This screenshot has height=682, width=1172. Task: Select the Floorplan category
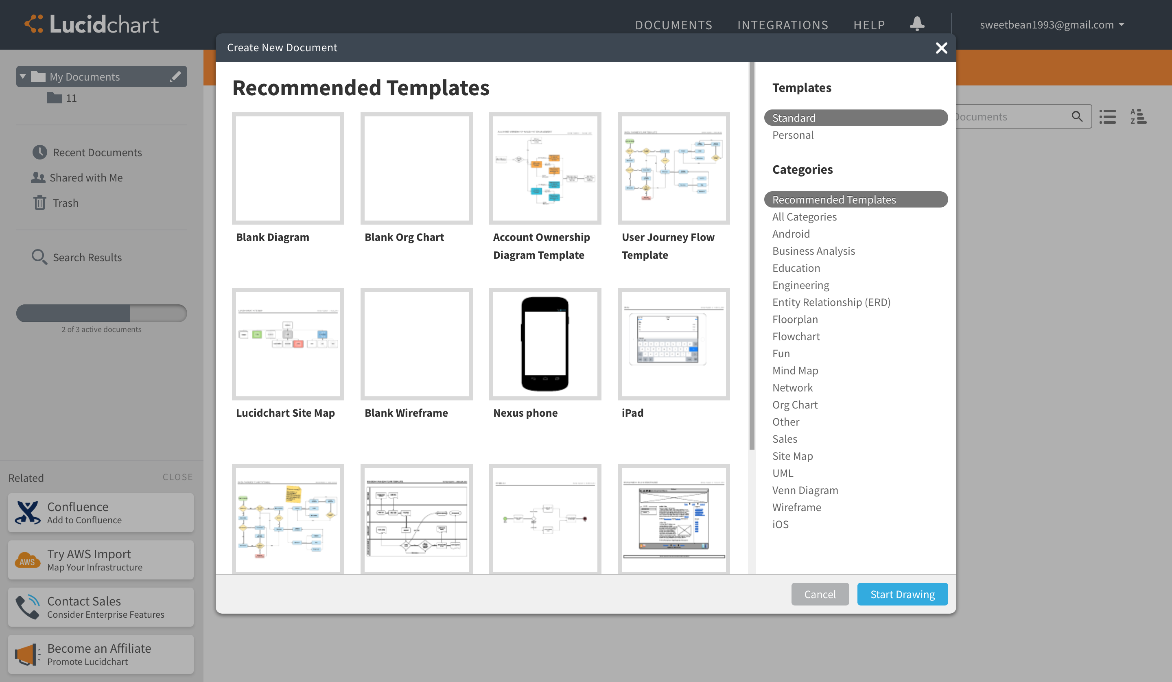795,319
